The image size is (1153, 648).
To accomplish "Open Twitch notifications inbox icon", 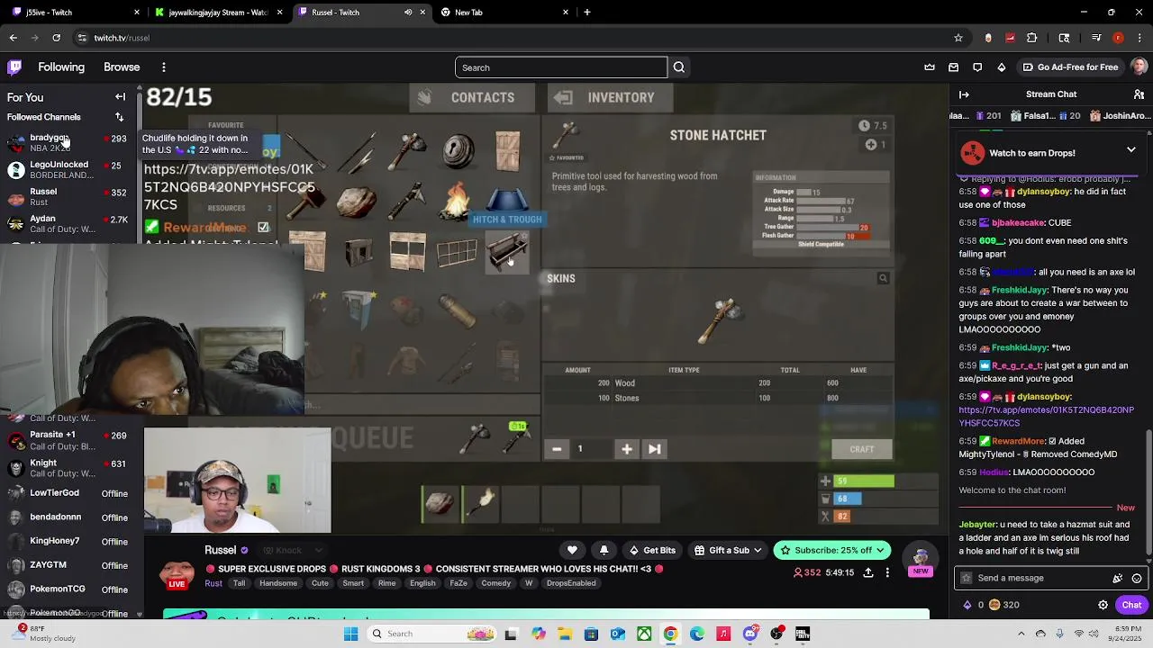I will pyautogui.click(x=953, y=67).
